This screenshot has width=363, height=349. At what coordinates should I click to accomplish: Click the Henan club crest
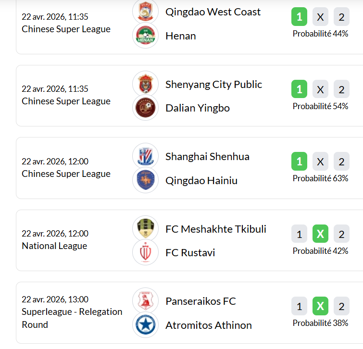(145, 36)
